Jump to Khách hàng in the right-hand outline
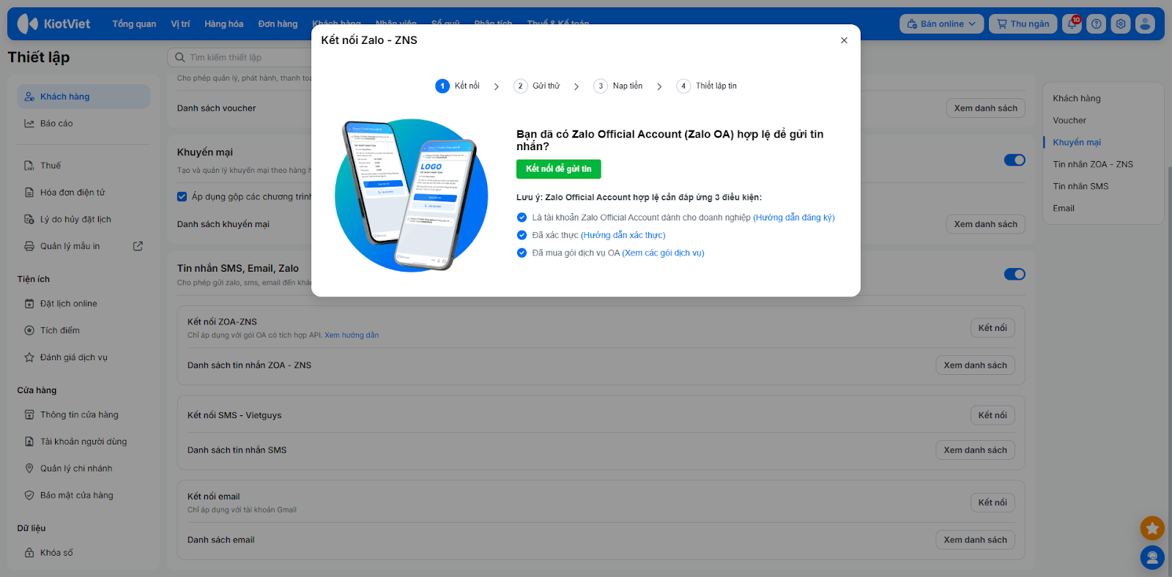 point(1077,98)
